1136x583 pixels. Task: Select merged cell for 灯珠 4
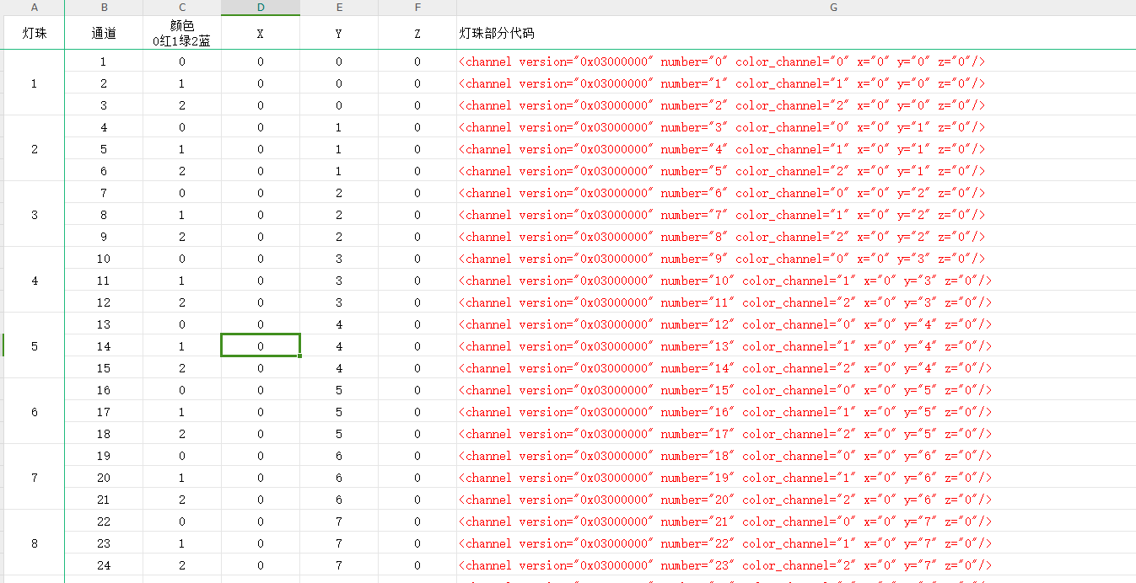34,281
